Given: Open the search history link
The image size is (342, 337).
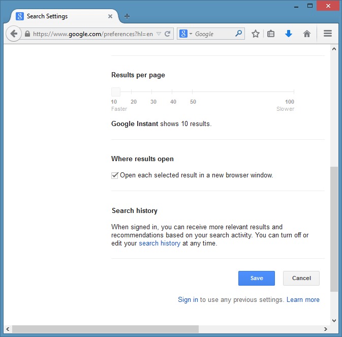Looking at the screenshot, I should (x=160, y=243).
